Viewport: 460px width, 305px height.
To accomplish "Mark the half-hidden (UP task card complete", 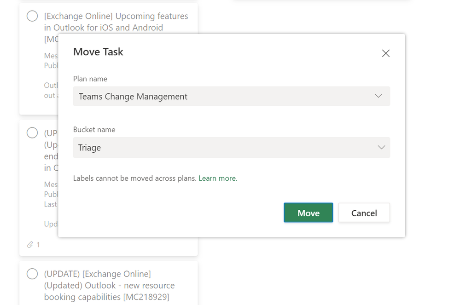I will [32, 133].
